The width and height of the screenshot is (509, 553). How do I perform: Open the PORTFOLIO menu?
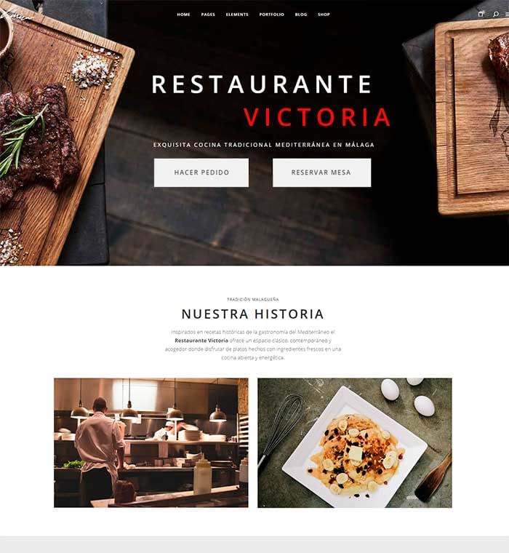[x=271, y=15]
